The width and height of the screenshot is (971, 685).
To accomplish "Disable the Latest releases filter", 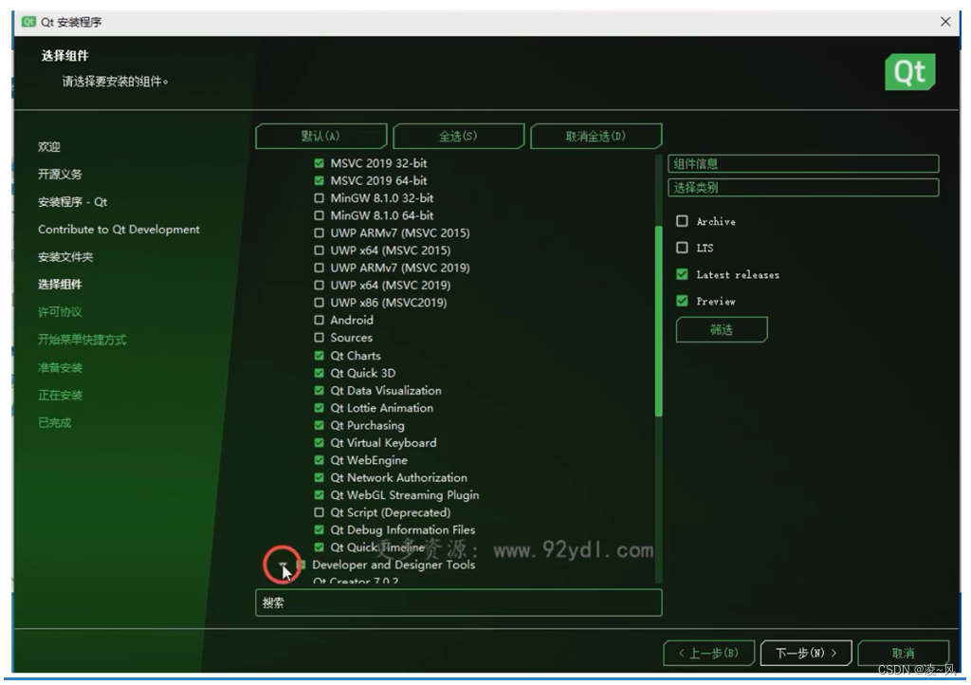I will click(x=682, y=274).
